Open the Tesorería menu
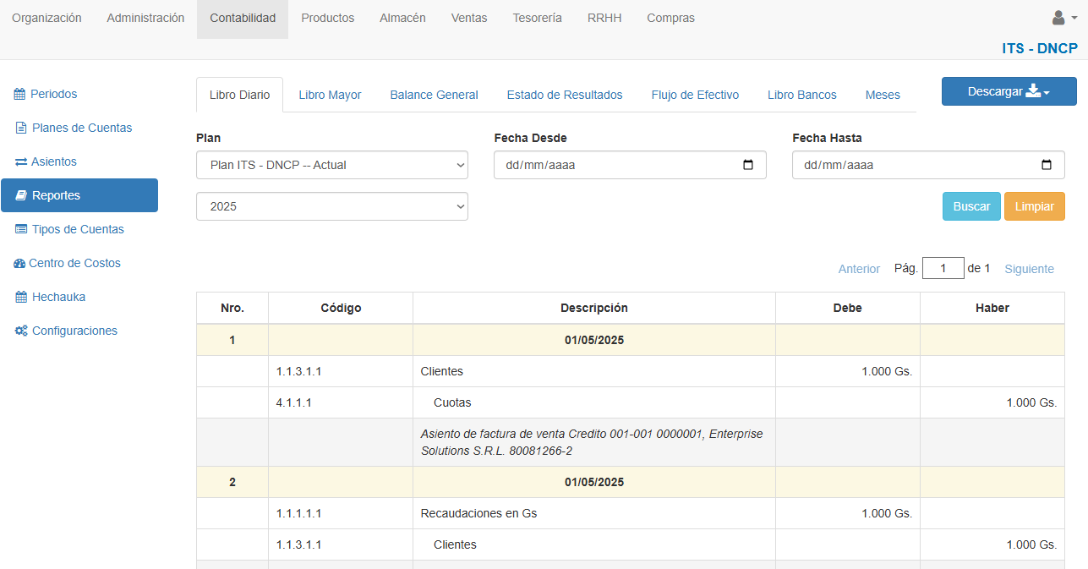The width and height of the screenshot is (1088, 569). point(537,18)
